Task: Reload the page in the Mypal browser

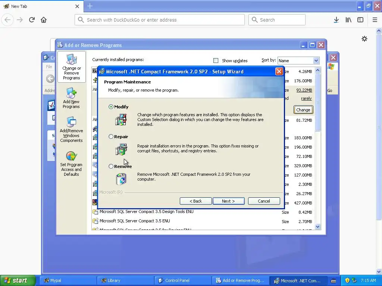Action: [32, 20]
